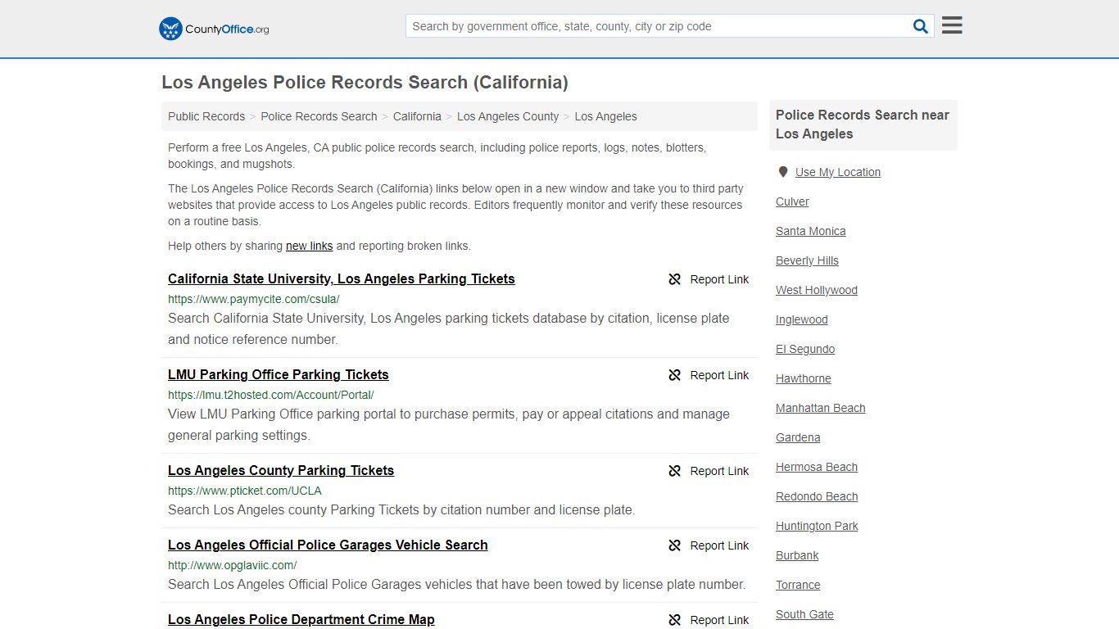Open Los Angeles County Parking Tickets link
Screen dimensions: 1119x629
281,470
